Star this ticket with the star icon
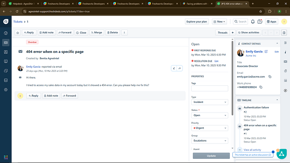290x163 pixels. click(18, 33)
